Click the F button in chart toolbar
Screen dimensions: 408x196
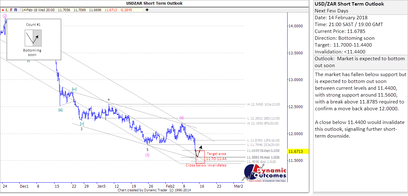pyautogui.click(x=11, y=10)
